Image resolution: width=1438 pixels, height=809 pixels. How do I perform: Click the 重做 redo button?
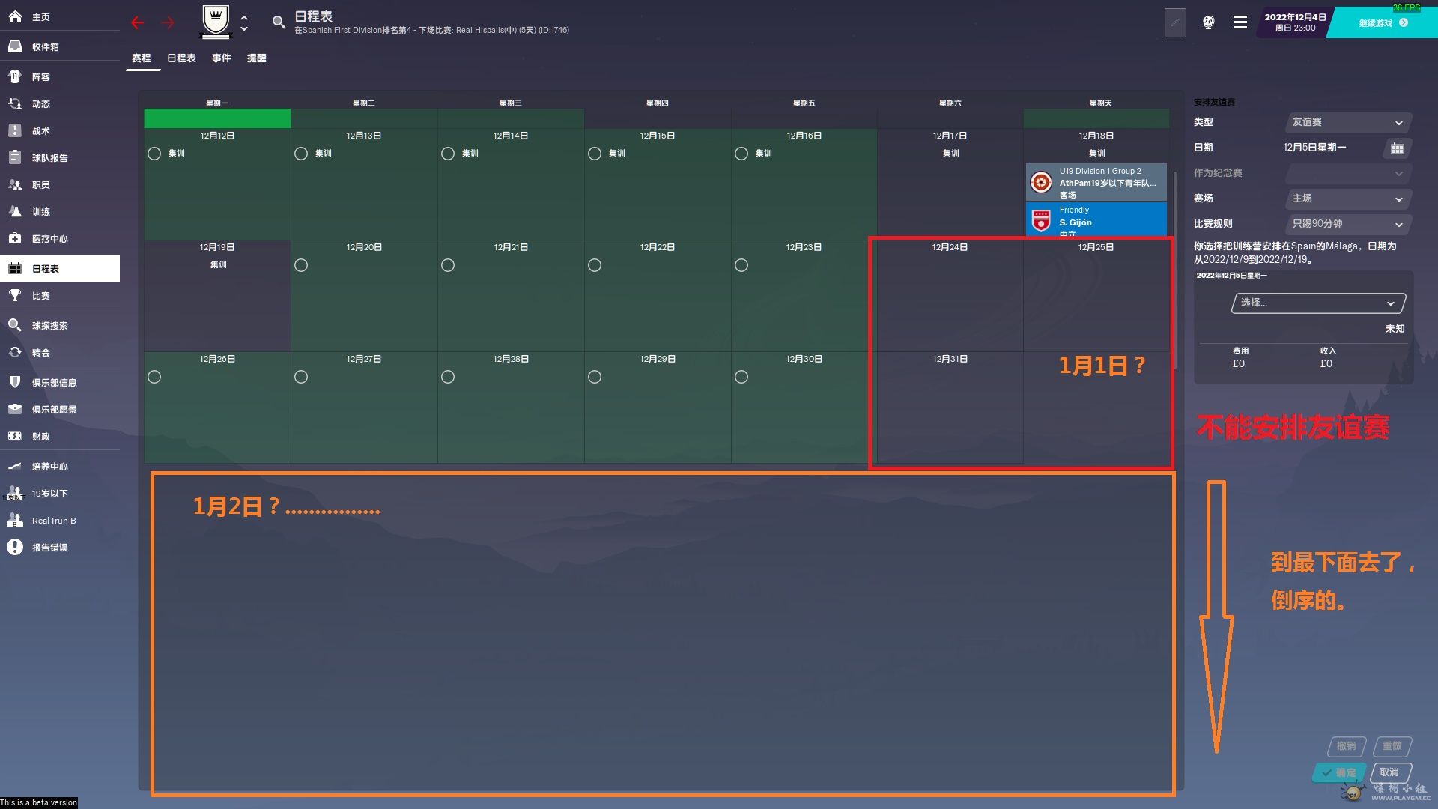pos(1392,746)
